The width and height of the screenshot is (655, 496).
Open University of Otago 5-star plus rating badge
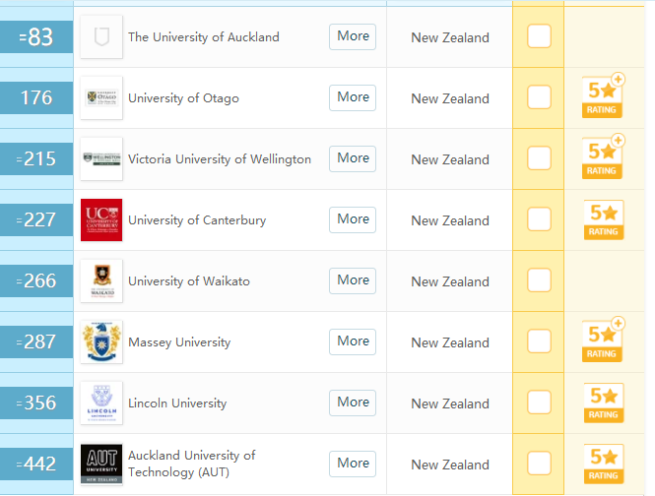pos(602,97)
